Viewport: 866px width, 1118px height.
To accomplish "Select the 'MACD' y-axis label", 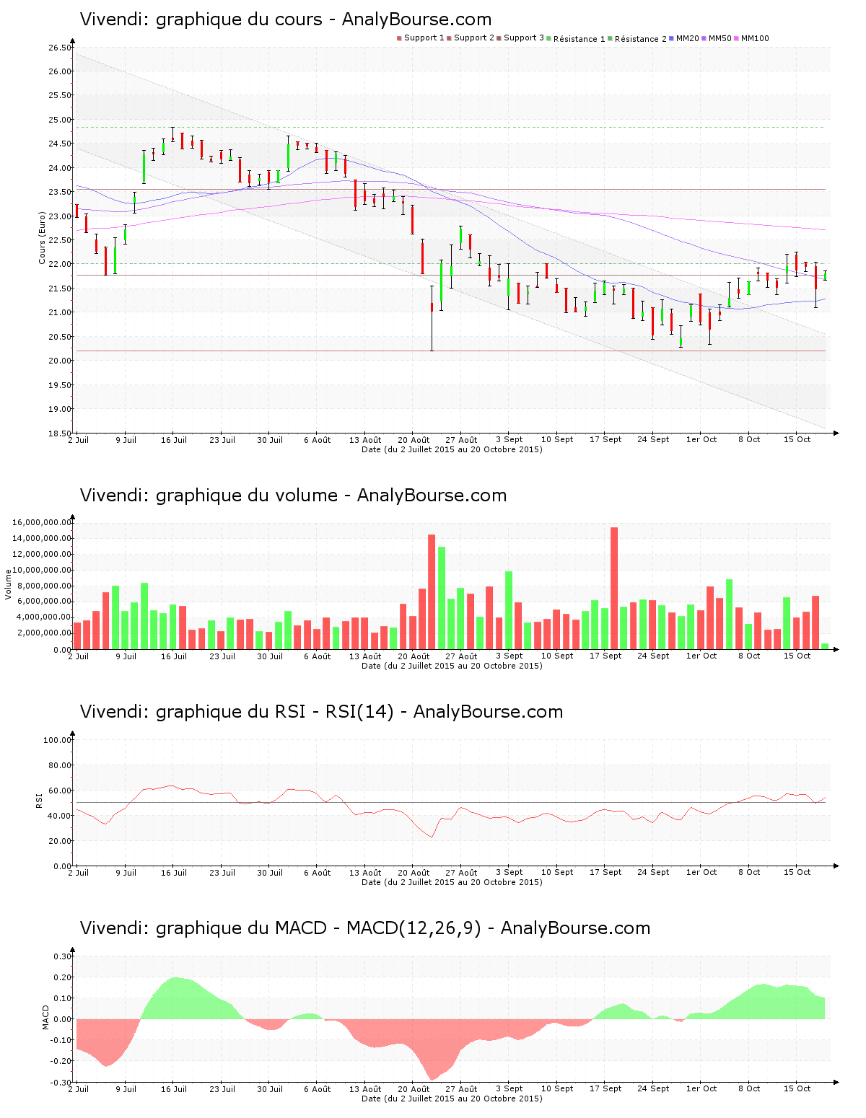I will pos(46,1017).
